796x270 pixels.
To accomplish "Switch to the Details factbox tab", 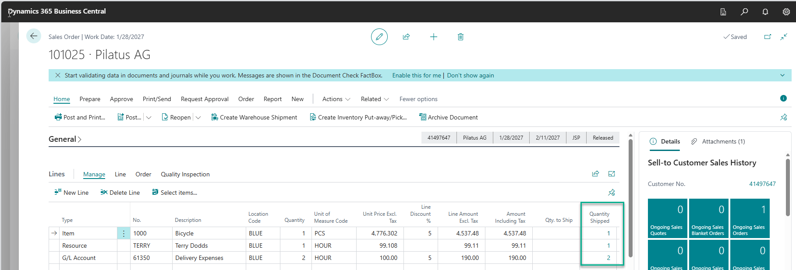I will (665, 141).
